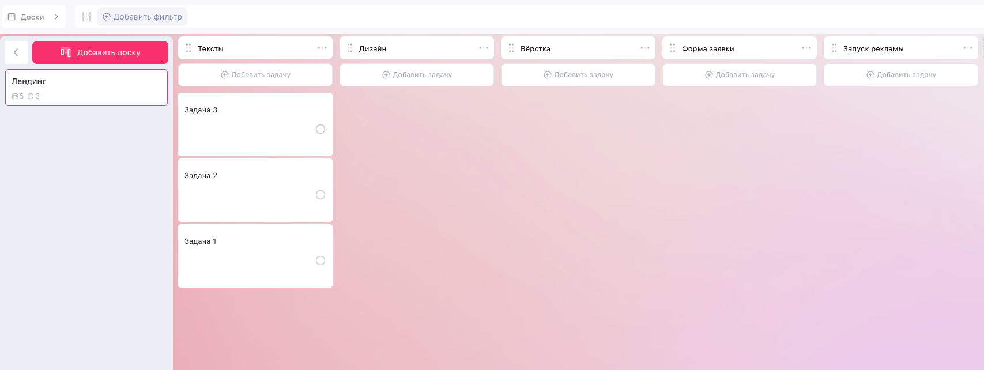Mark Задача 1 as complete

click(321, 260)
